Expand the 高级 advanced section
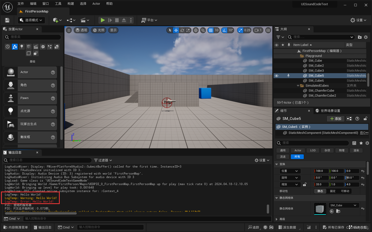This screenshot has width=372, height=232. pyautogui.click(x=277, y=219)
